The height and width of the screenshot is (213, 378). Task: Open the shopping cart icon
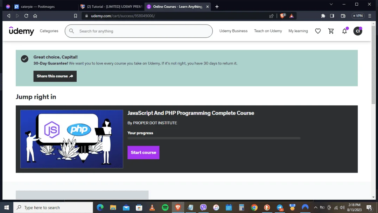pos(331,31)
